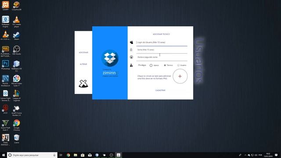The height and width of the screenshot is (158, 281).
Task: Open NetBeans IDE 8.2 shortcut
Action: click(17, 66)
